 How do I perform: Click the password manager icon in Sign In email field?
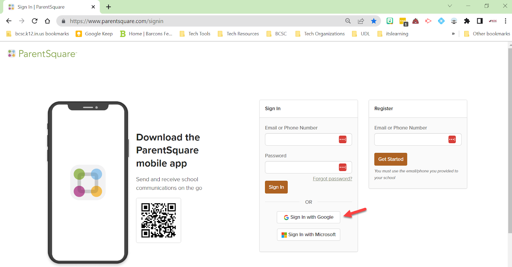click(x=342, y=139)
